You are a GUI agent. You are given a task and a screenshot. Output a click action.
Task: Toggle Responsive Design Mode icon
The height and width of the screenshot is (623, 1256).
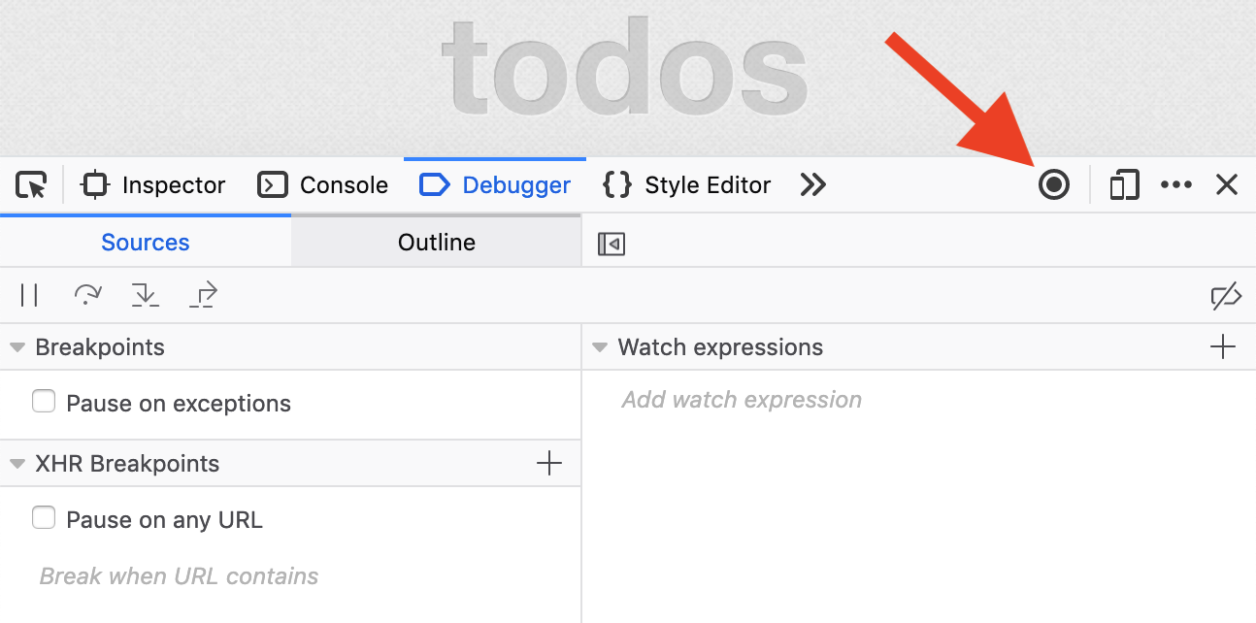(x=1123, y=184)
